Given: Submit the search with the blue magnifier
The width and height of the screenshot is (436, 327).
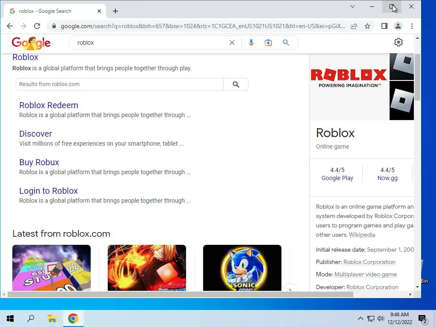Looking at the screenshot, I should click(x=286, y=43).
